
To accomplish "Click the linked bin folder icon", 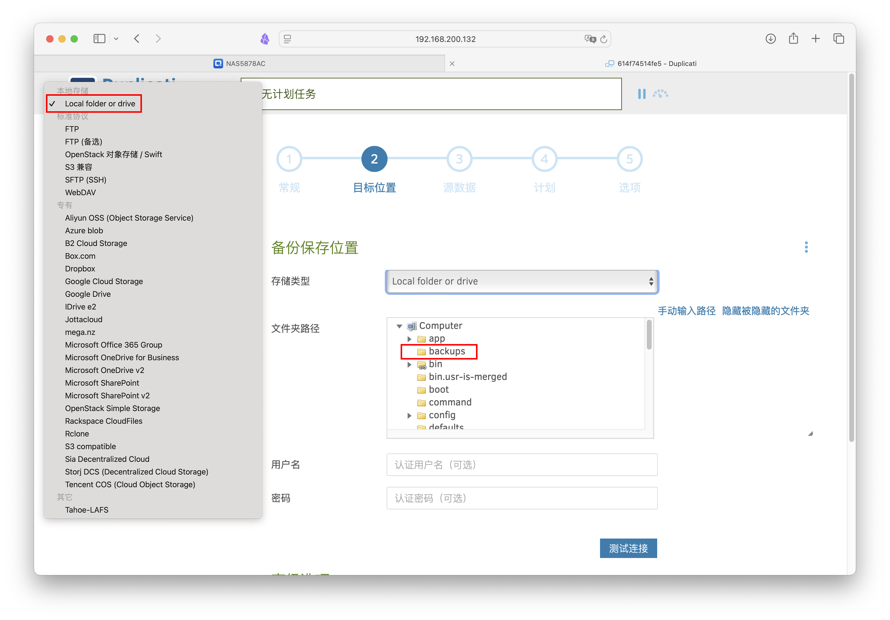I will [421, 365].
